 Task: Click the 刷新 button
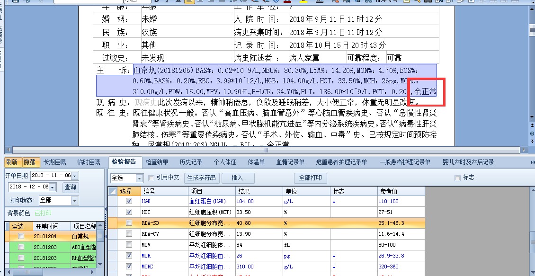pyautogui.click(x=13, y=162)
